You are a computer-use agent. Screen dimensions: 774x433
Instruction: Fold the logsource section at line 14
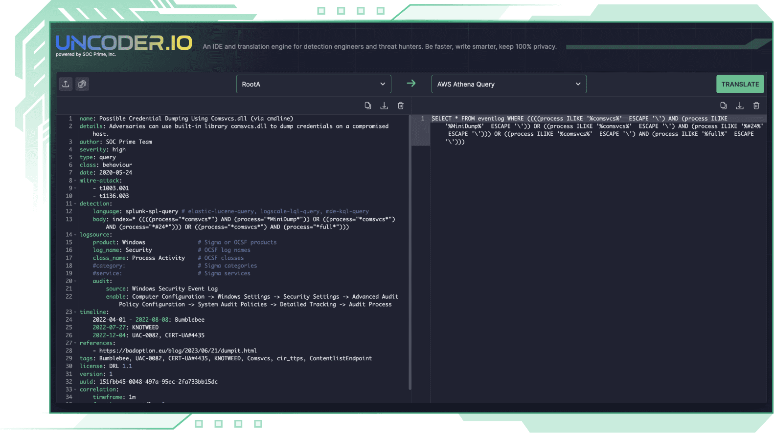point(75,235)
